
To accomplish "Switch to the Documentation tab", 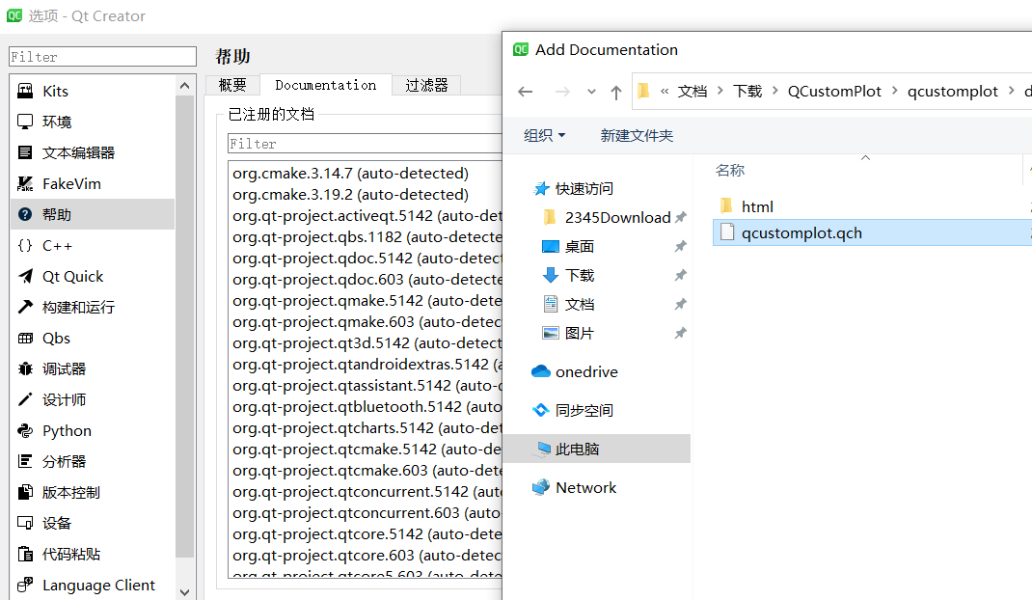I will click(x=326, y=85).
